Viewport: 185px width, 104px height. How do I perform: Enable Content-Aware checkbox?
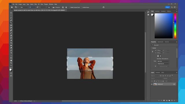pyautogui.click(x=82, y=7)
